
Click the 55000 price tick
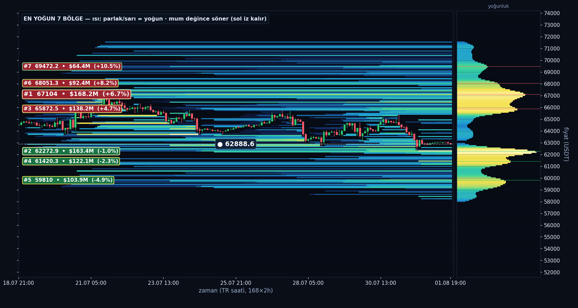[x=552, y=237]
